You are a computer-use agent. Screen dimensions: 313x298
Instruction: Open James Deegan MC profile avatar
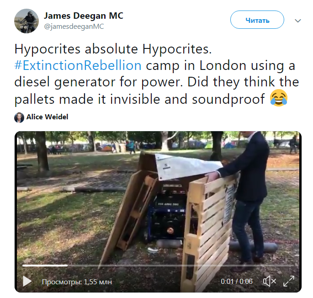pos(27,21)
